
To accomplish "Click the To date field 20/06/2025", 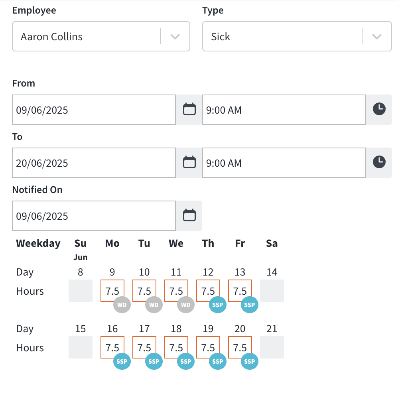I will point(94,163).
